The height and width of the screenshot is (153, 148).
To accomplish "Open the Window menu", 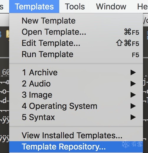I will pyautogui.click(x=111, y=6).
